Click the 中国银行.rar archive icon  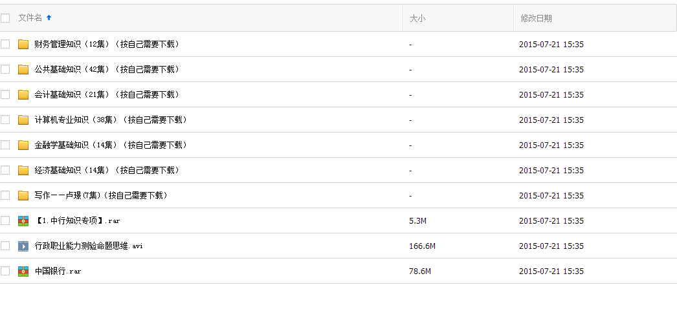point(23,271)
